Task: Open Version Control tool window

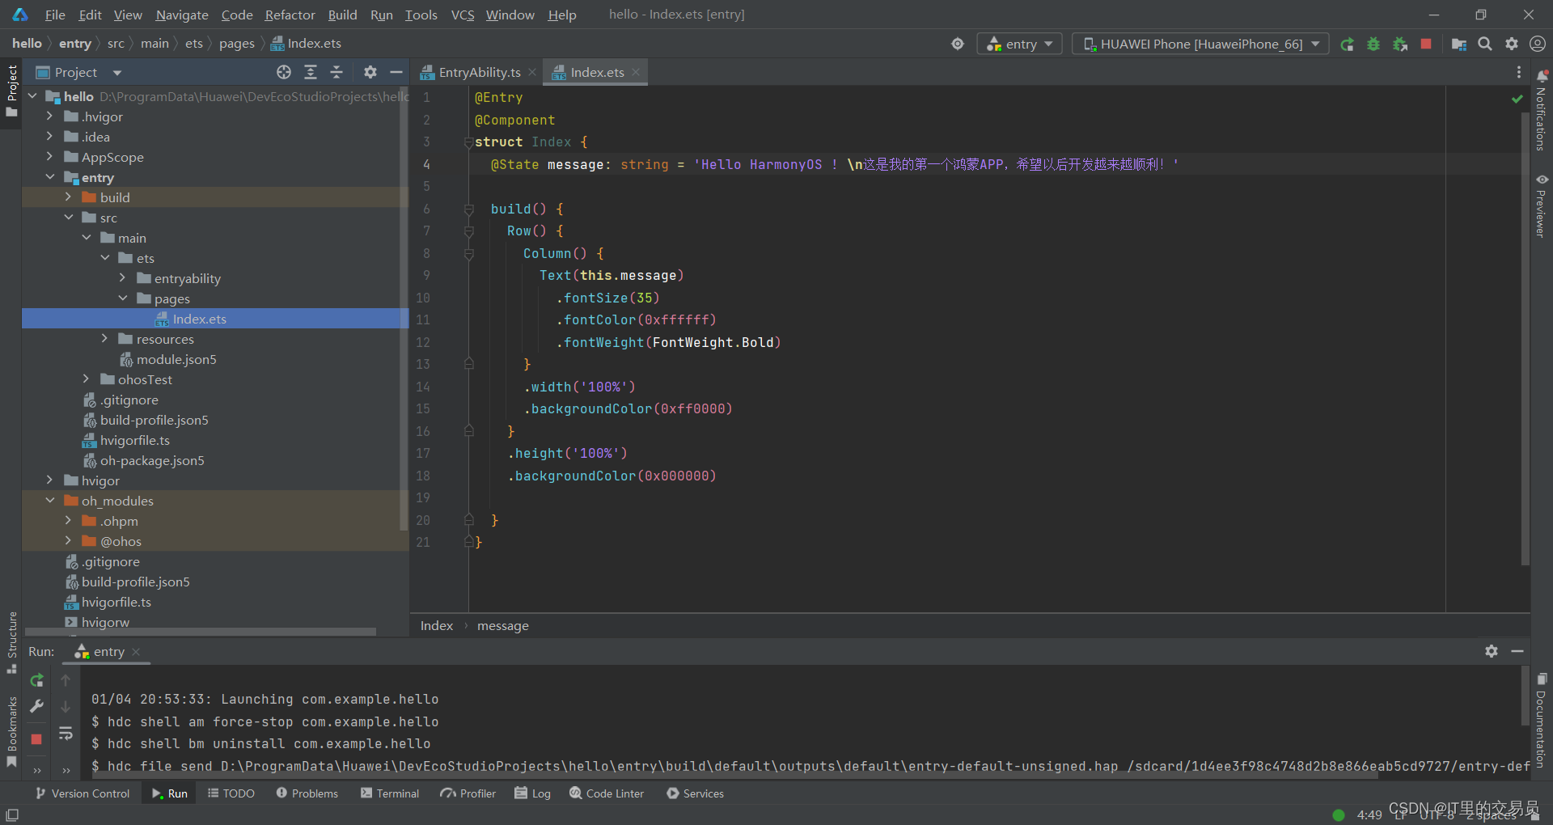Action: [x=82, y=793]
